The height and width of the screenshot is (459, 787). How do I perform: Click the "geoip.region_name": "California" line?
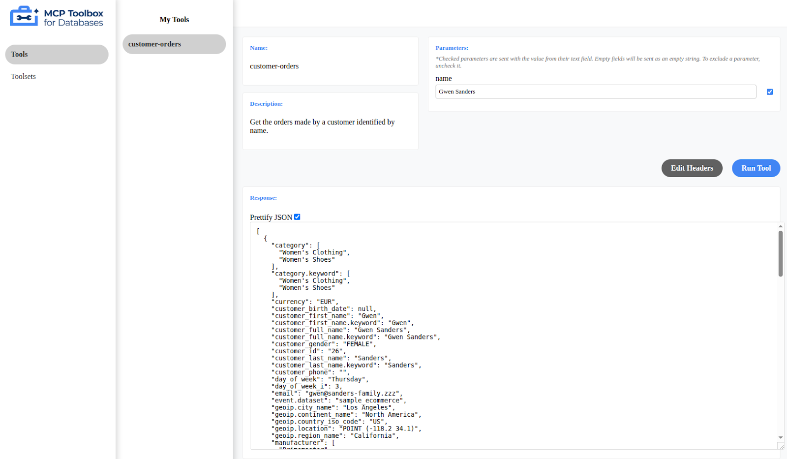pyautogui.click(x=335, y=436)
